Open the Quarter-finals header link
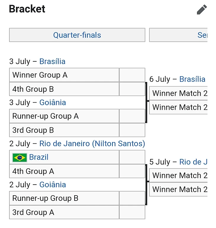The height and width of the screenshot is (228, 216). (x=77, y=35)
